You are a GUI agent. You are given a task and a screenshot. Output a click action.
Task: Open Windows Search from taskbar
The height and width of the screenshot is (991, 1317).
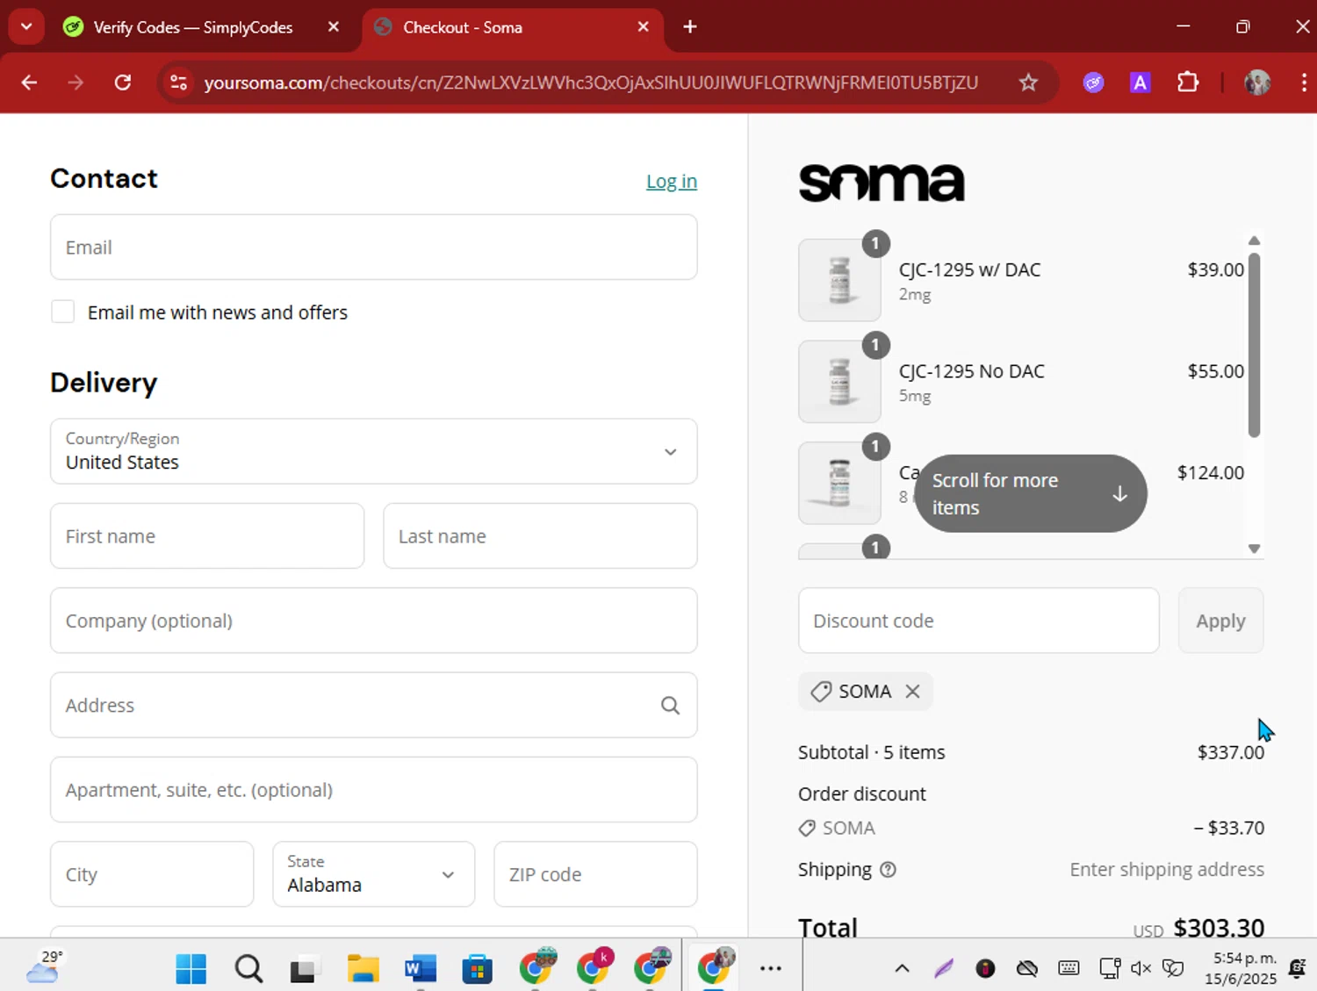click(x=248, y=968)
